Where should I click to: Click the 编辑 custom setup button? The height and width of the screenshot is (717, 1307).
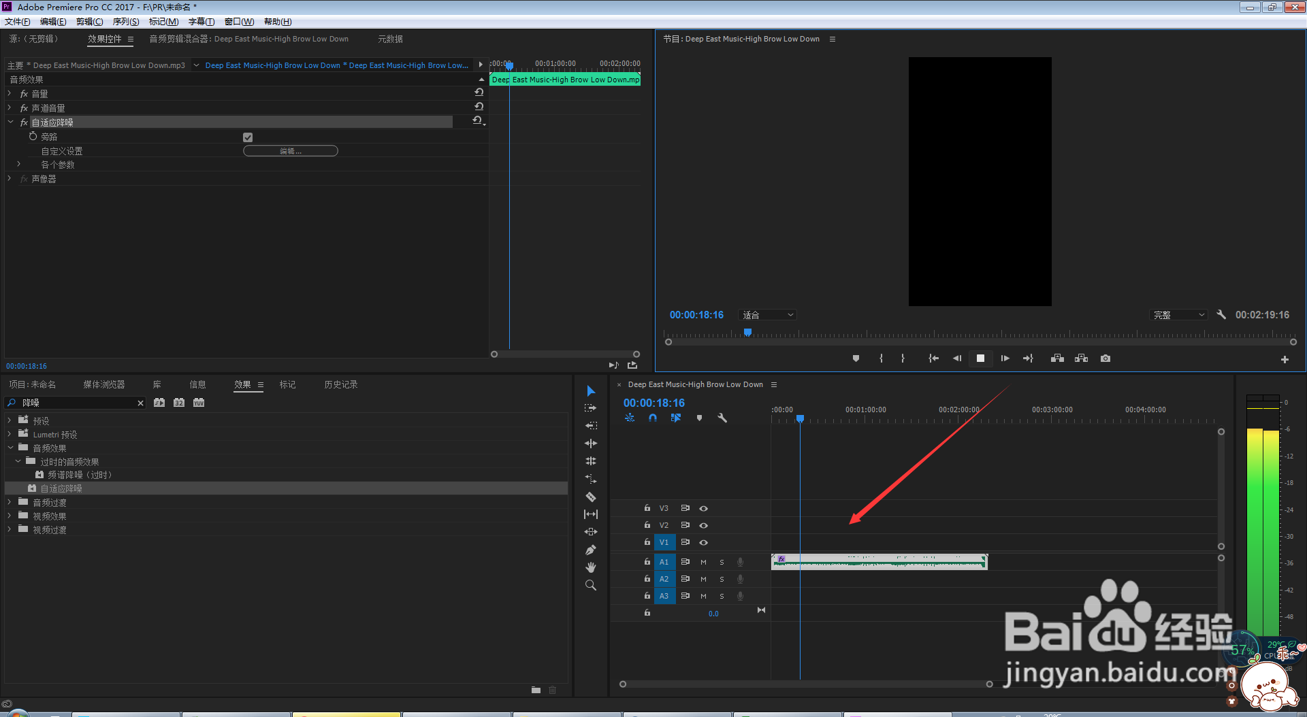pos(291,151)
